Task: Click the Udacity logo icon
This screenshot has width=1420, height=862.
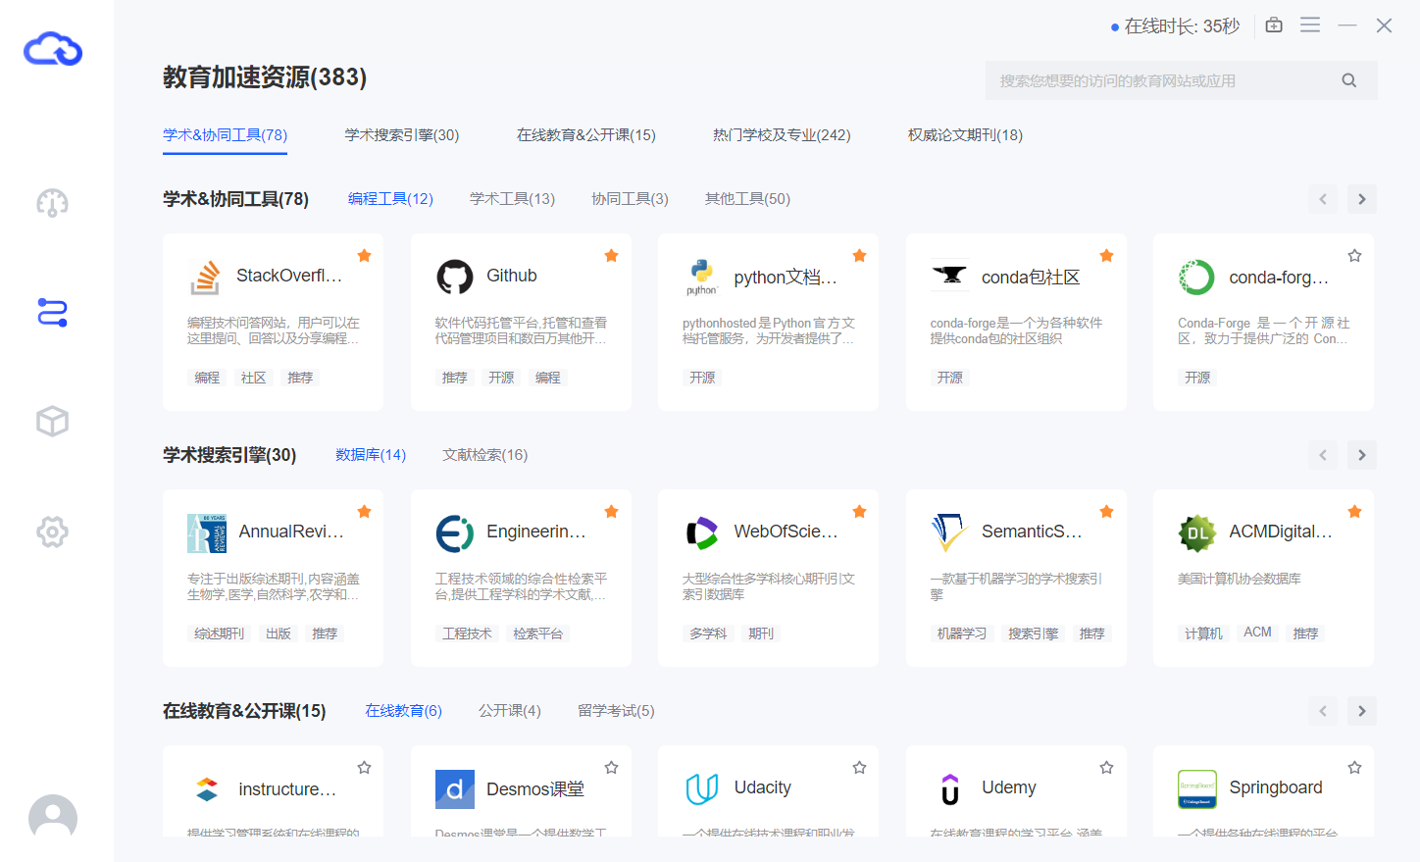Action: (701, 789)
